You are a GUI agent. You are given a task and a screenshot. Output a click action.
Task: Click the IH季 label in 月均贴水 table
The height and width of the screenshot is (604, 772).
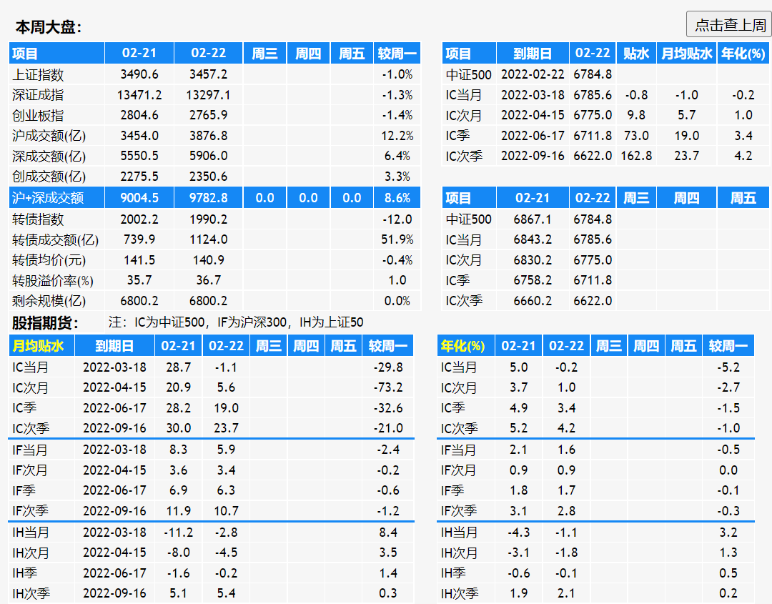(24, 573)
